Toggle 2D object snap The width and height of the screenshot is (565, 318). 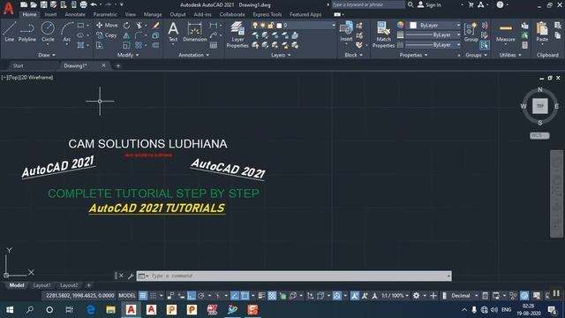tap(245, 296)
